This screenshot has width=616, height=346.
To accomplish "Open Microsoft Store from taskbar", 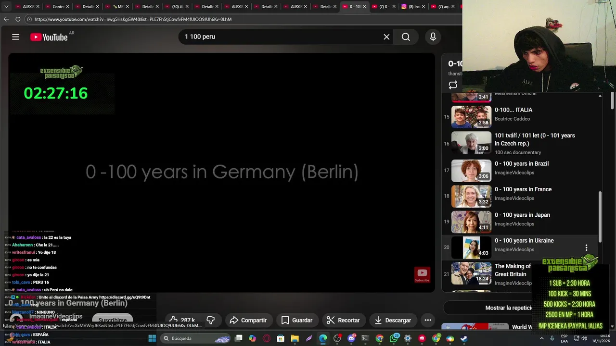I will click(x=281, y=338).
